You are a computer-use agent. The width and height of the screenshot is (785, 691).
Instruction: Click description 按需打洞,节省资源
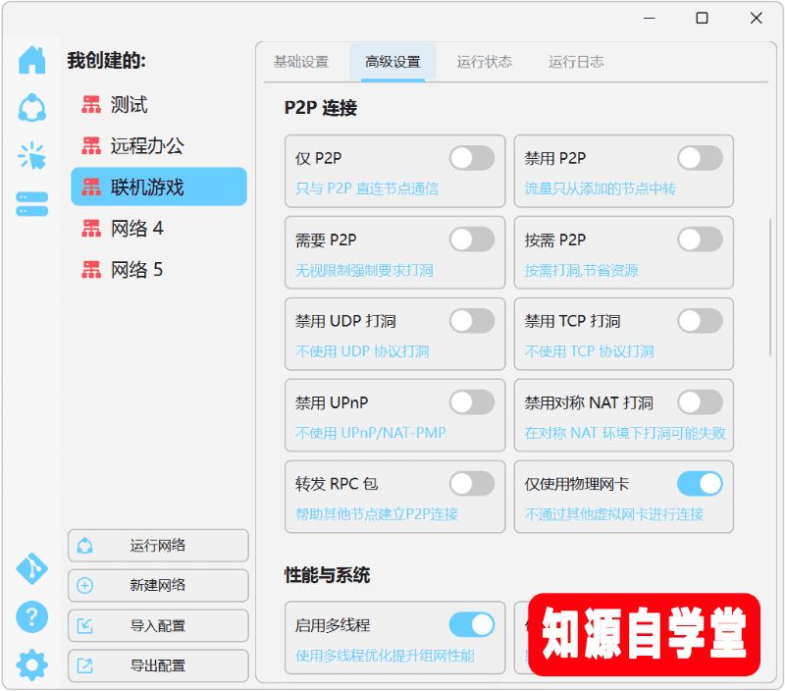[x=581, y=270]
